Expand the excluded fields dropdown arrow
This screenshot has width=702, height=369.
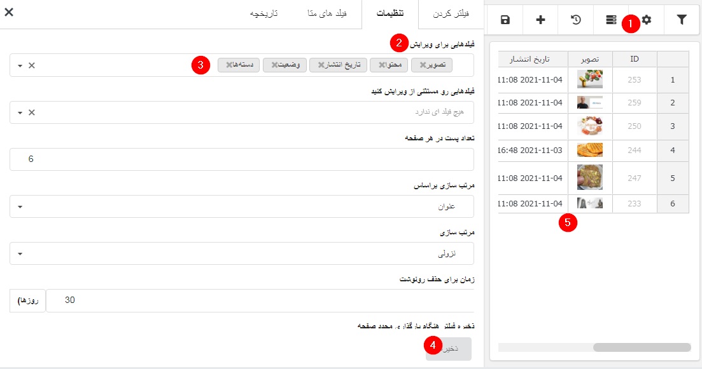[20, 112]
